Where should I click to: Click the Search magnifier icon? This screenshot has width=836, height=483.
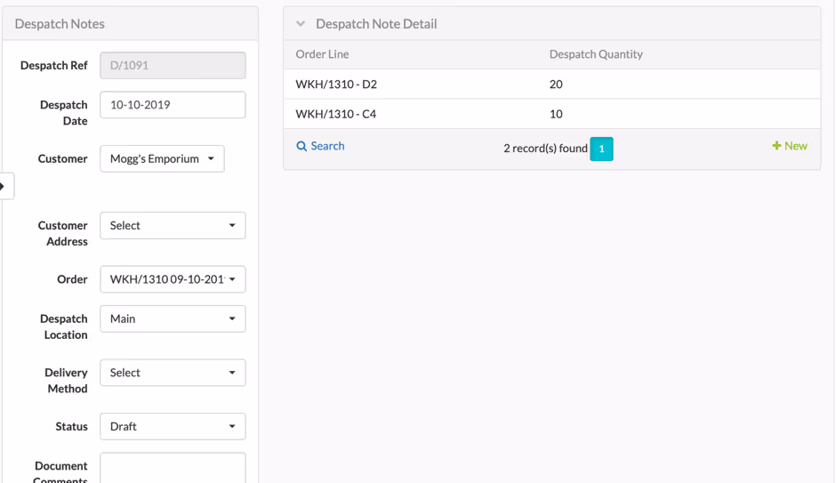tap(301, 146)
